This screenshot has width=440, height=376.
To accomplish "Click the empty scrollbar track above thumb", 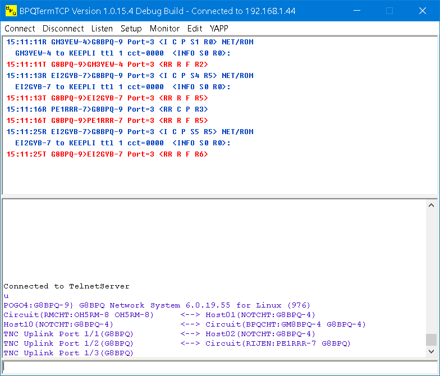I will click(x=431, y=269).
